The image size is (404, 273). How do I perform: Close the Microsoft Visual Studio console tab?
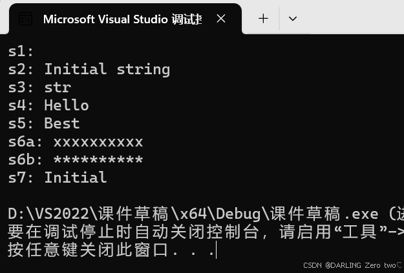click(221, 19)
